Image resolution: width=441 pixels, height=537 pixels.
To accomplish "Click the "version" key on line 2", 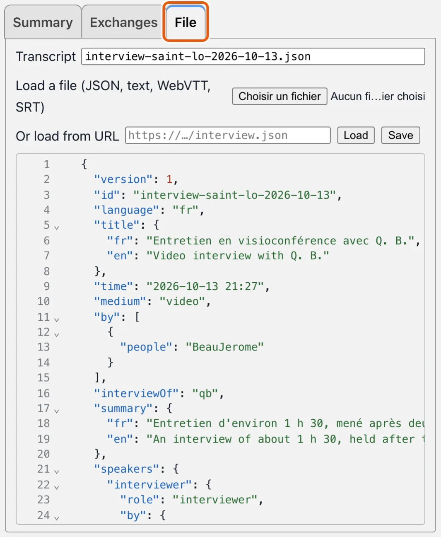I will point(123,179).
